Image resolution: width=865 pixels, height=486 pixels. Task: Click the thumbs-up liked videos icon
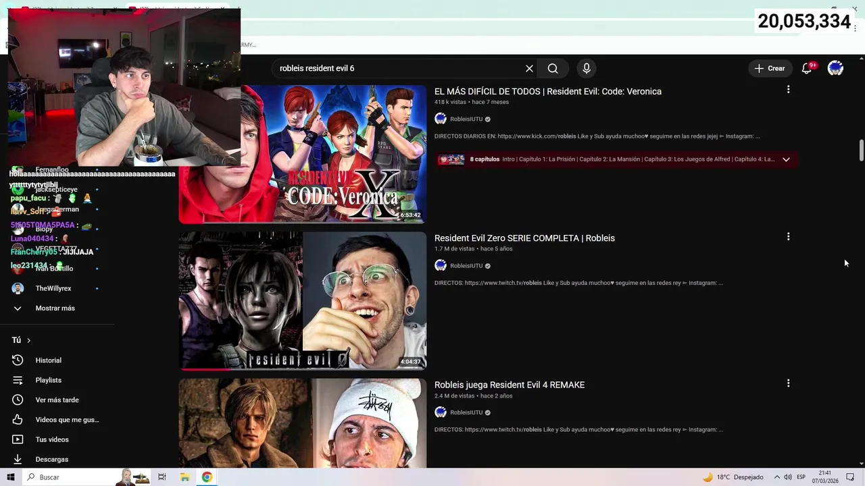(18, 420)
